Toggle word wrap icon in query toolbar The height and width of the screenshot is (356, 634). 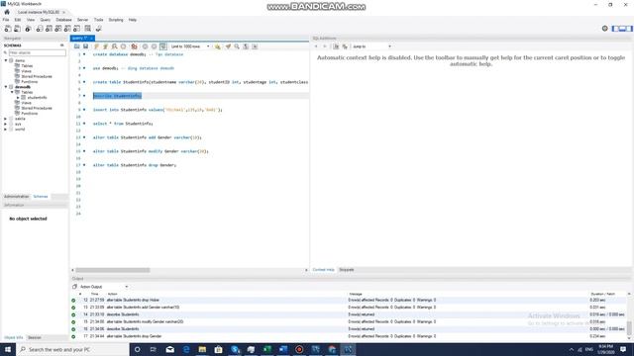click(x=255, y=46)
